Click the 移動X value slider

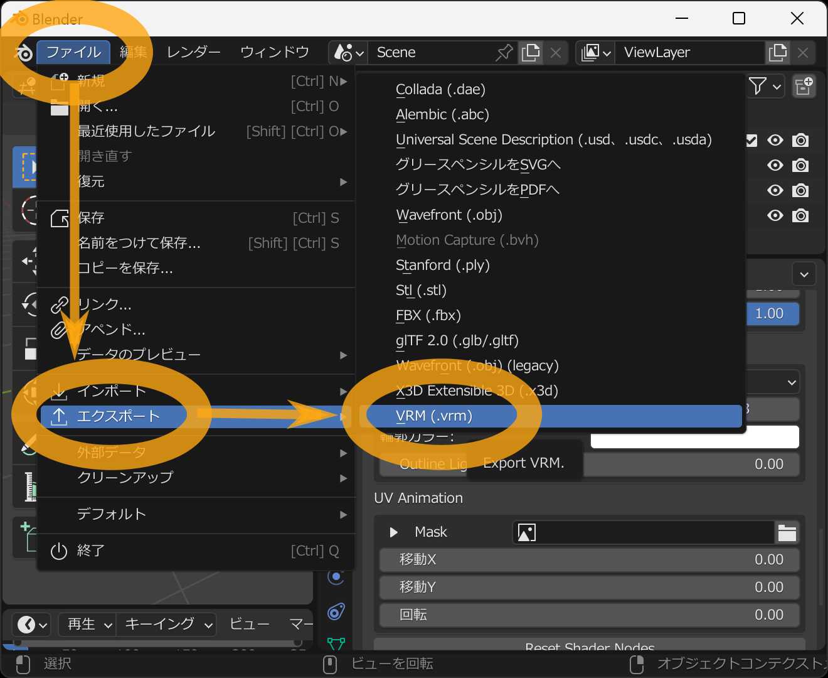pos(590,560)
